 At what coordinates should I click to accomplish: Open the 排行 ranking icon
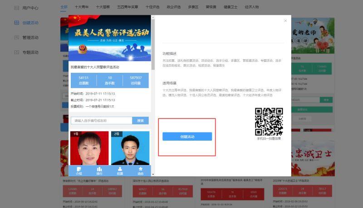[x=99, y=170]
